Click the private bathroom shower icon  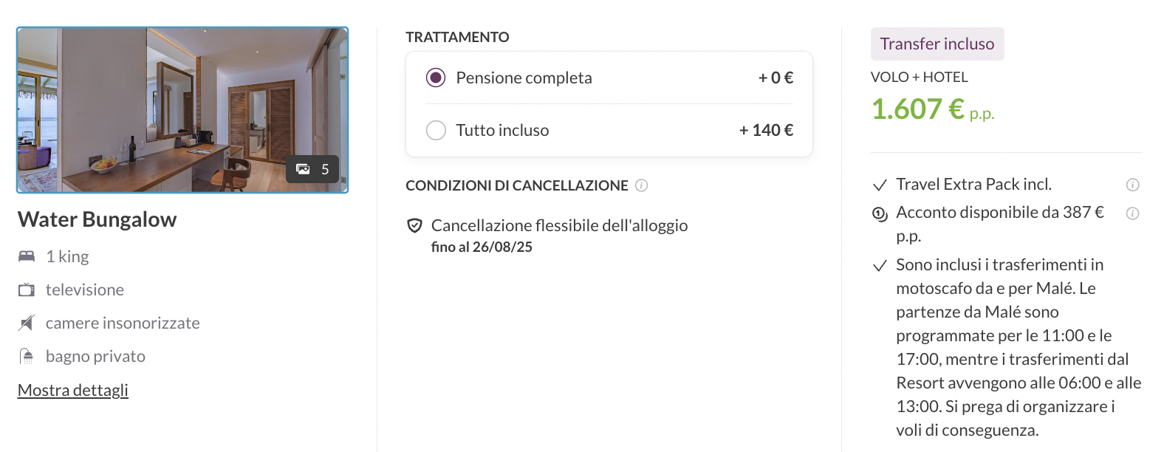pos(27,356)
